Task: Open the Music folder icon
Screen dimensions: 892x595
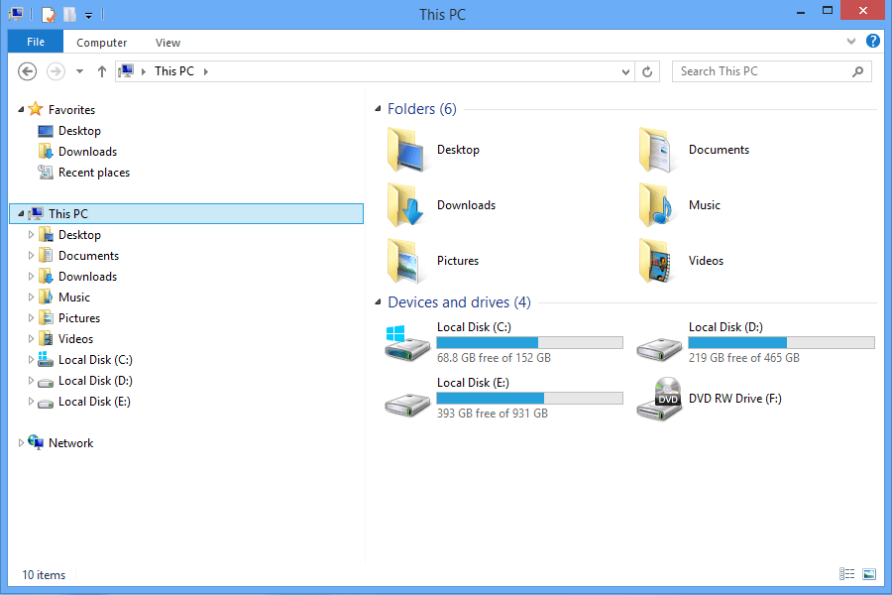Action: tap(658, 205)
